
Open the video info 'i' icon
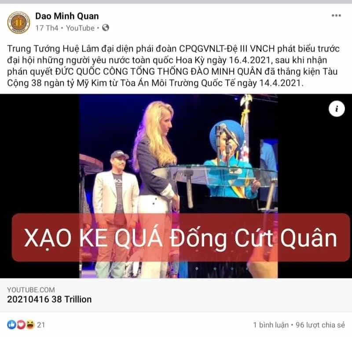point(337,109)
